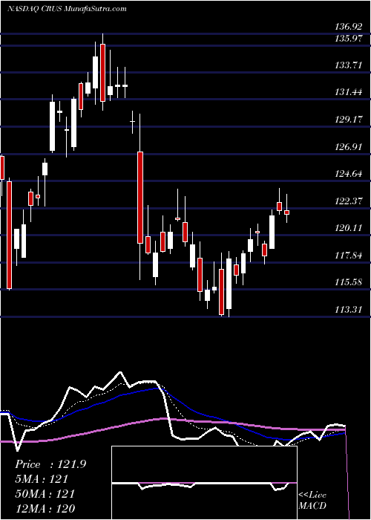The image size is (371, 520).
Task: Click the 5MA : 121 readout
Action: [x=42, y=479]
